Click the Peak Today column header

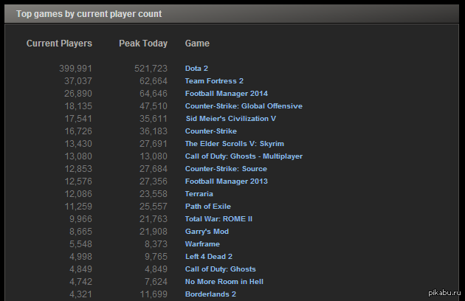[x=143, y=44]
